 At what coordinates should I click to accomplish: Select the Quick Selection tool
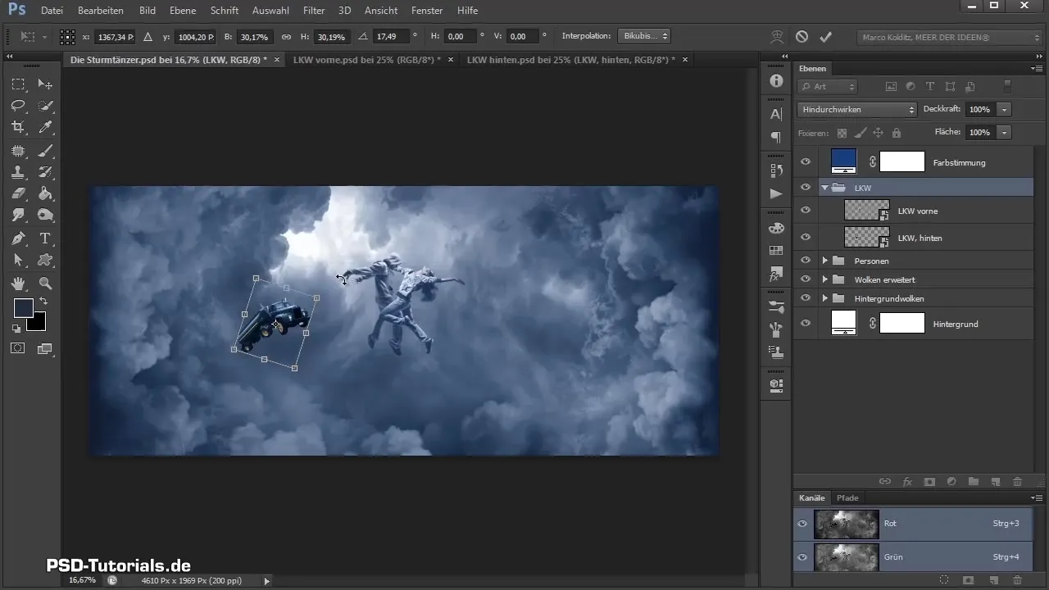pyautogui.click(x=46, y=106)
